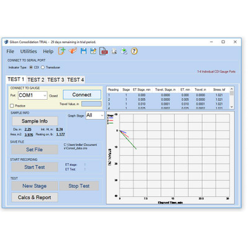Open the COM1 port dropdown
The image size is (248, 248).
33,95
